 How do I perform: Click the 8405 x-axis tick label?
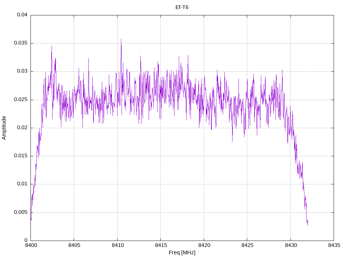click(x=74, y=245)
